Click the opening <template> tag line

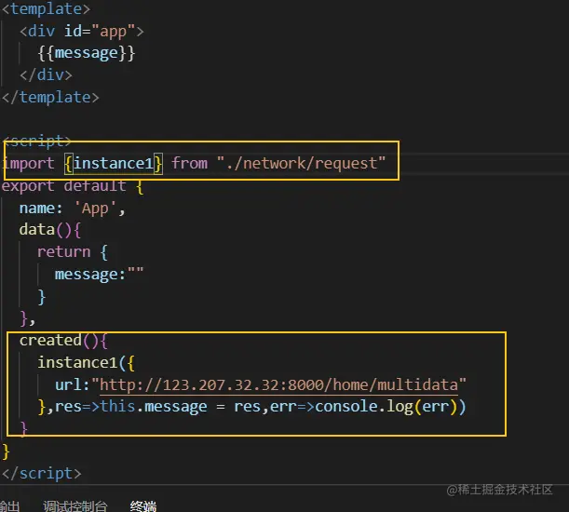coord(46,8)
